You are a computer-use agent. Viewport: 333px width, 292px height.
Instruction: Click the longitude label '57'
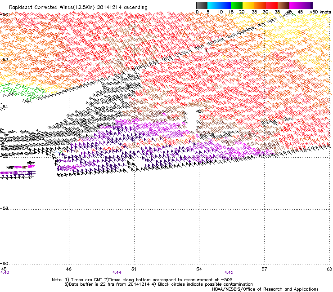(x=264, y=269)
